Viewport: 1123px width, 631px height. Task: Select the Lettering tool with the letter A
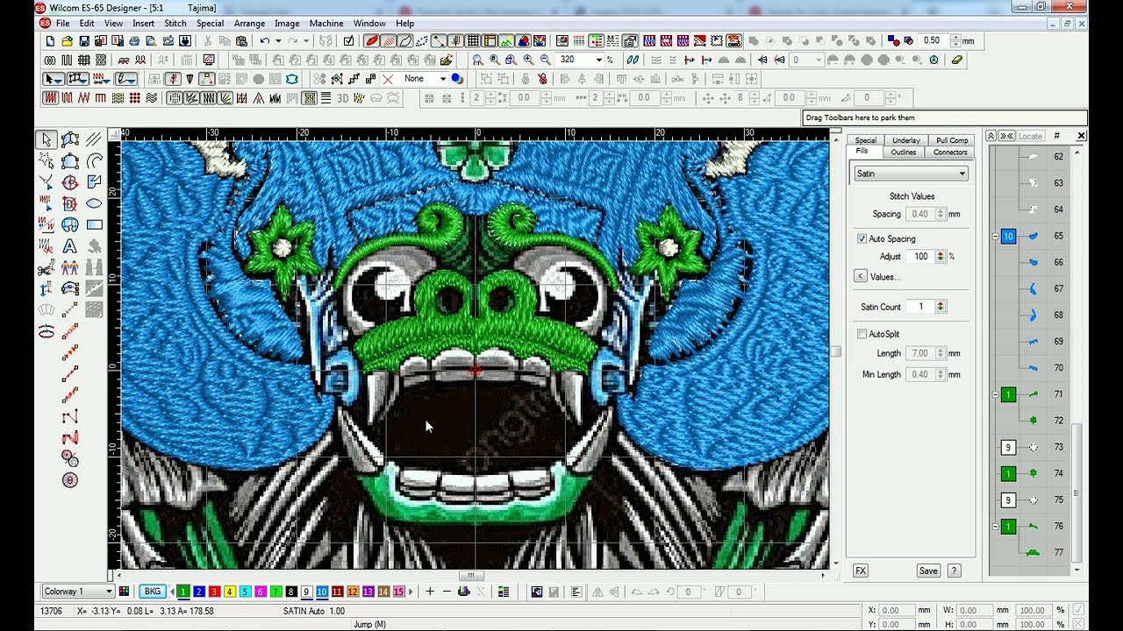pos(70,246)
